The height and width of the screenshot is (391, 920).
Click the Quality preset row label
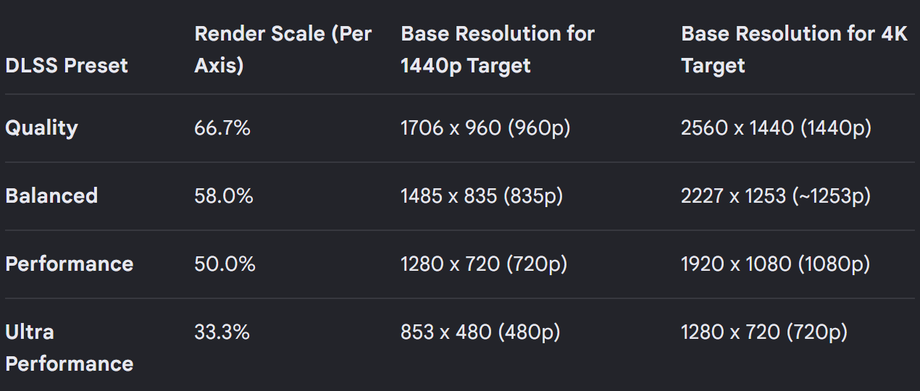coord(41,128)
